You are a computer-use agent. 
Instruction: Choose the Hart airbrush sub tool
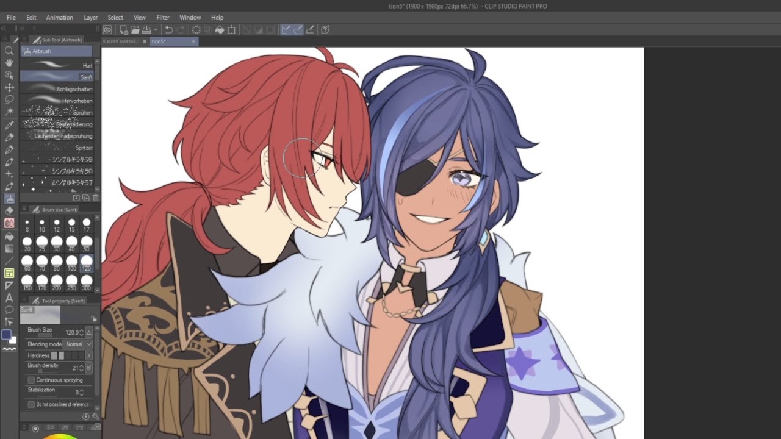coord(57,65)
